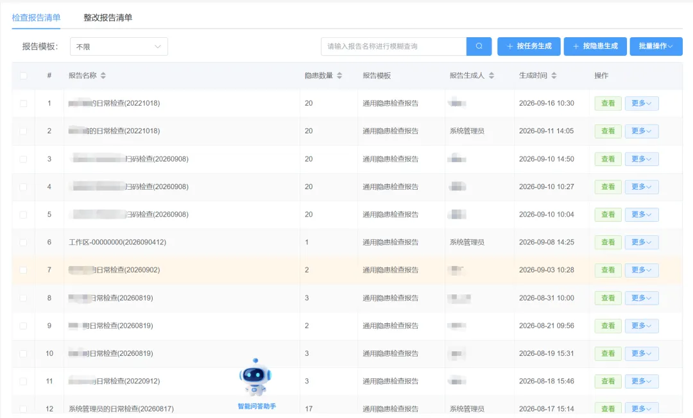Open the 报告模板 不限 dropdown
Screen dimensions: 693x418
pyautogui.click(x=119, y=46)
